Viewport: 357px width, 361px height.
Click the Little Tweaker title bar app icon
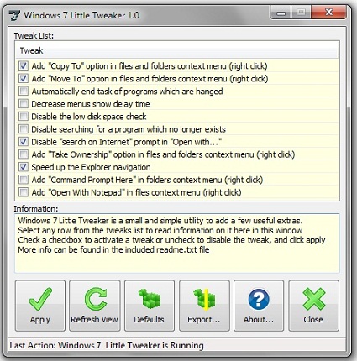14,15
